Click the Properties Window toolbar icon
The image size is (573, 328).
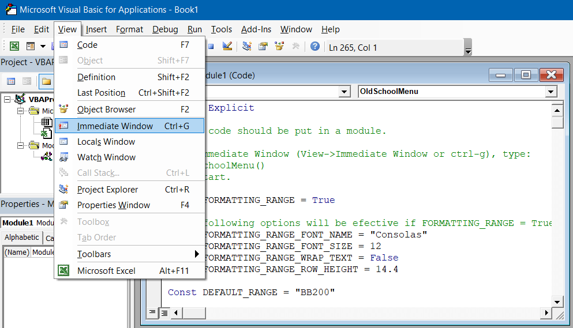pyautogui.click(x=263, y=46)
